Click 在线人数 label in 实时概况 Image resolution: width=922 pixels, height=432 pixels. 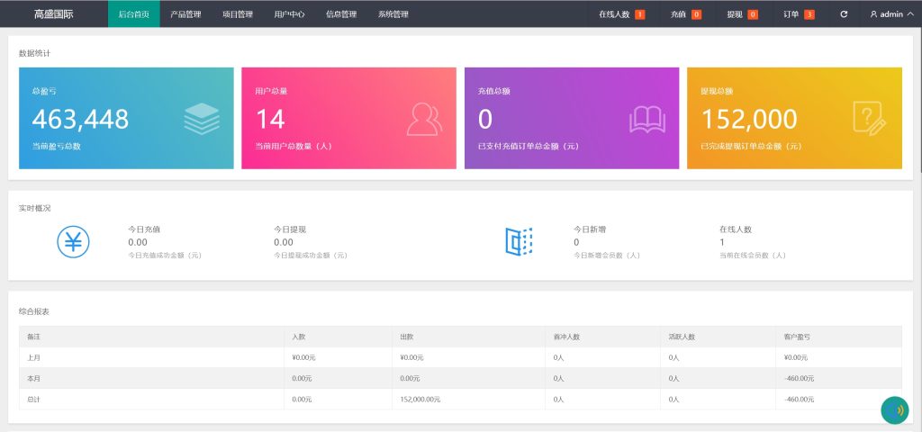coord(736,229)
